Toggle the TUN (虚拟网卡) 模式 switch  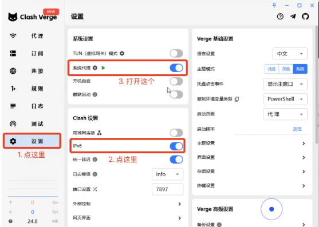click(176, 54)
